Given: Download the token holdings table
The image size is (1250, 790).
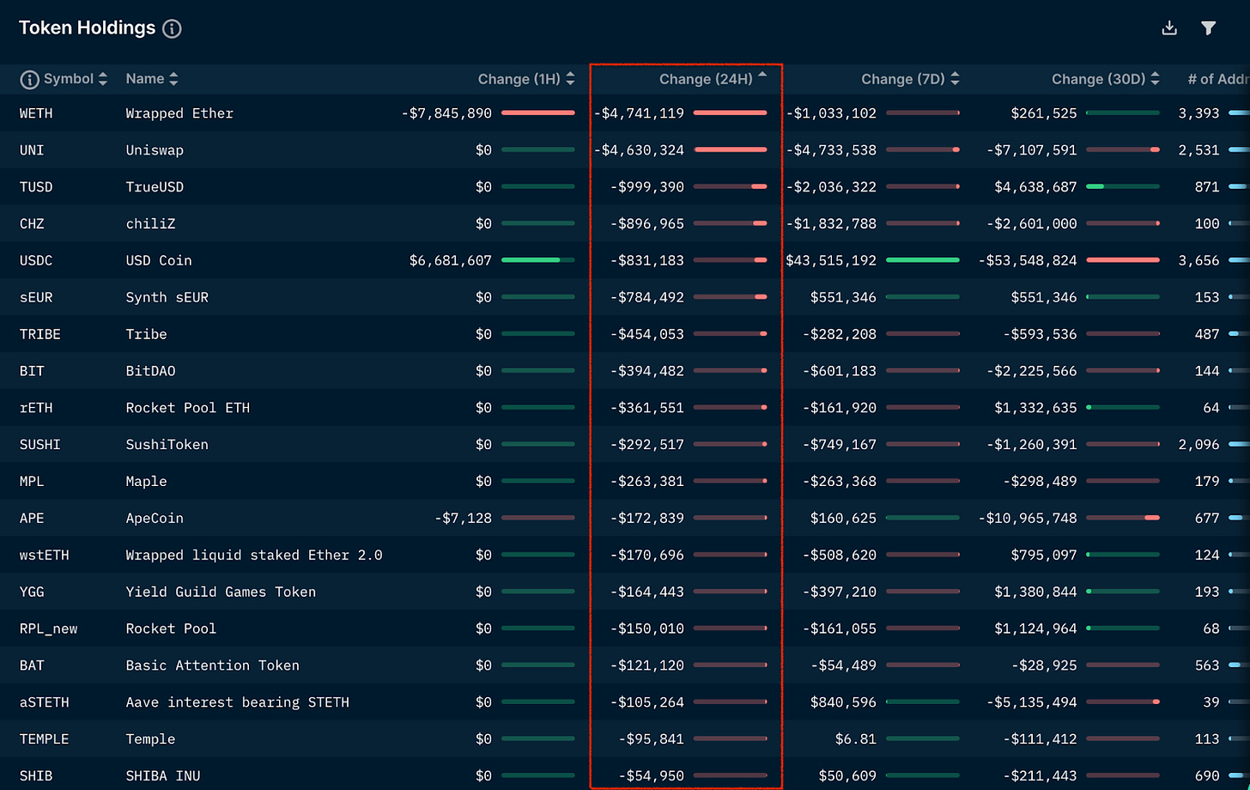Looking at the screenshot, I should click(1169, 28).
